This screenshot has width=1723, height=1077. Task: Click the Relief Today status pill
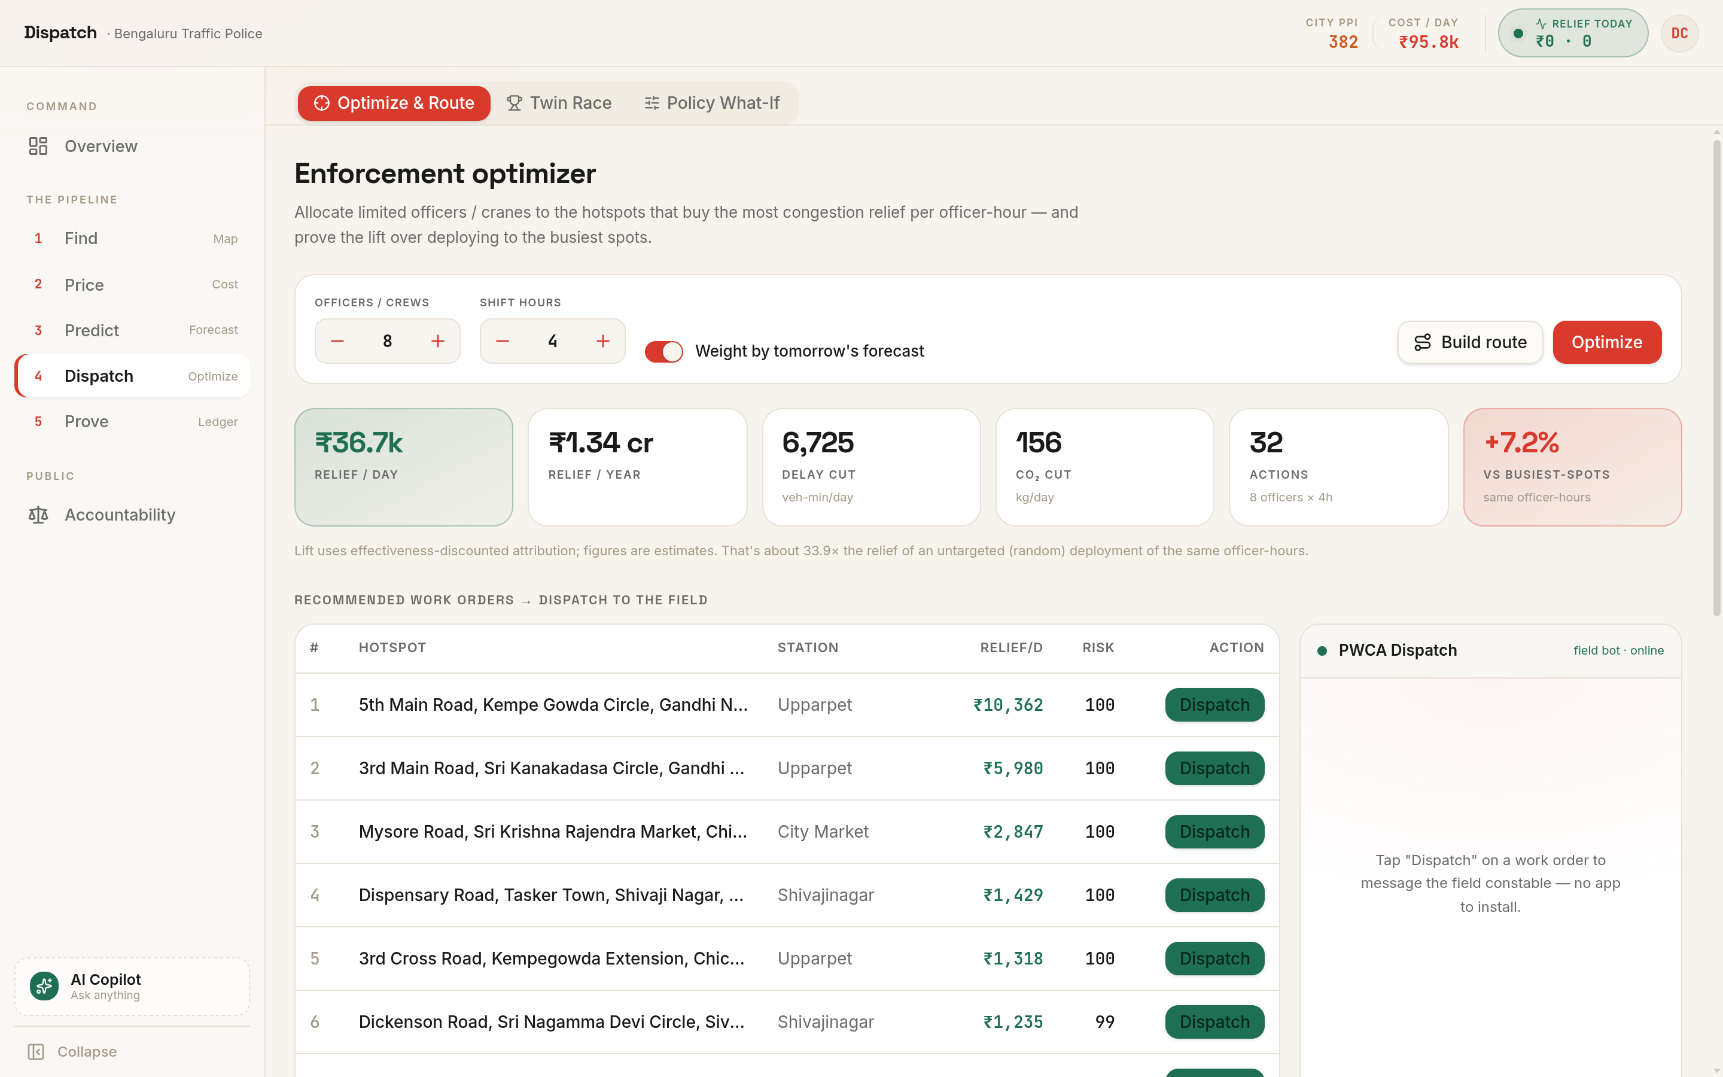pos(1573,33)
